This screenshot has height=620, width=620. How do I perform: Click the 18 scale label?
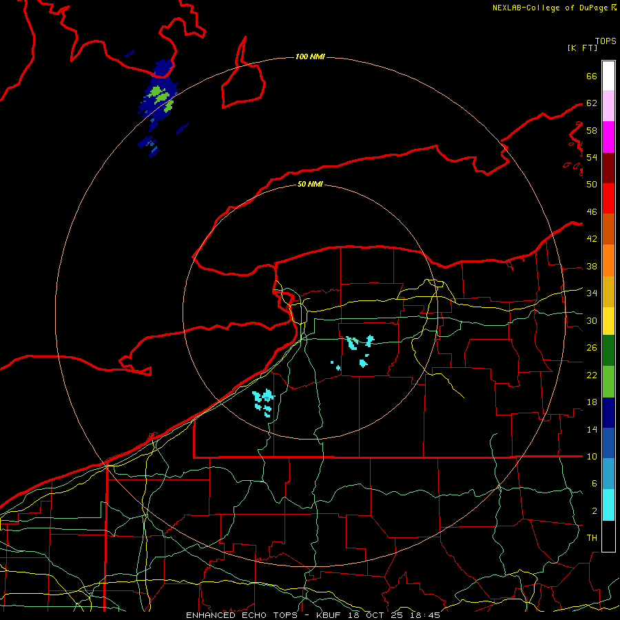(x=592, y=402)
